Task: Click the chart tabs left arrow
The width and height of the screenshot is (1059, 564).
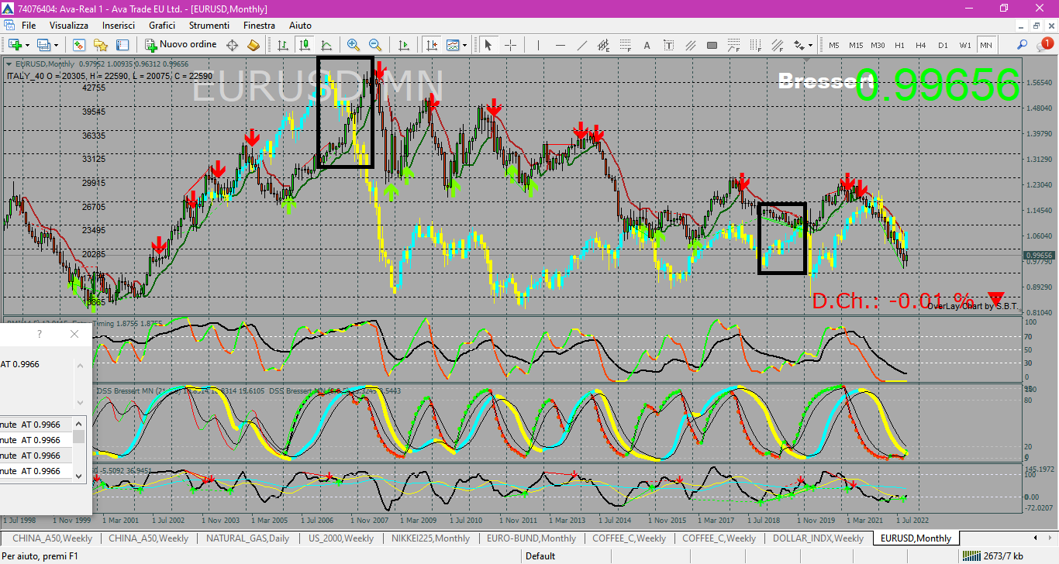Action: pyautogui.click(x=1037, y=538)
